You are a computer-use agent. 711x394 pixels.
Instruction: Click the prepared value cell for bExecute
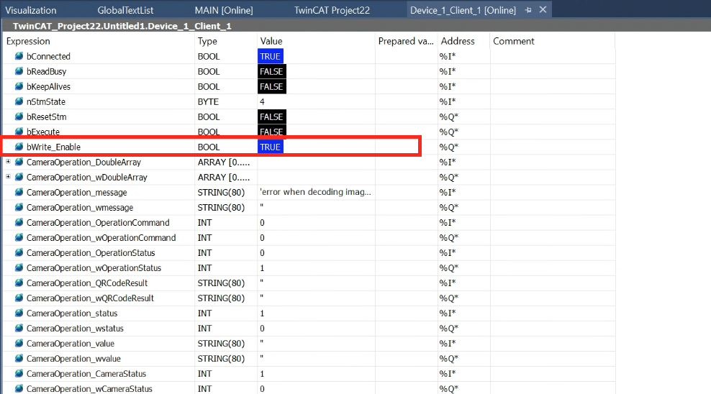[x=407, y=130]
